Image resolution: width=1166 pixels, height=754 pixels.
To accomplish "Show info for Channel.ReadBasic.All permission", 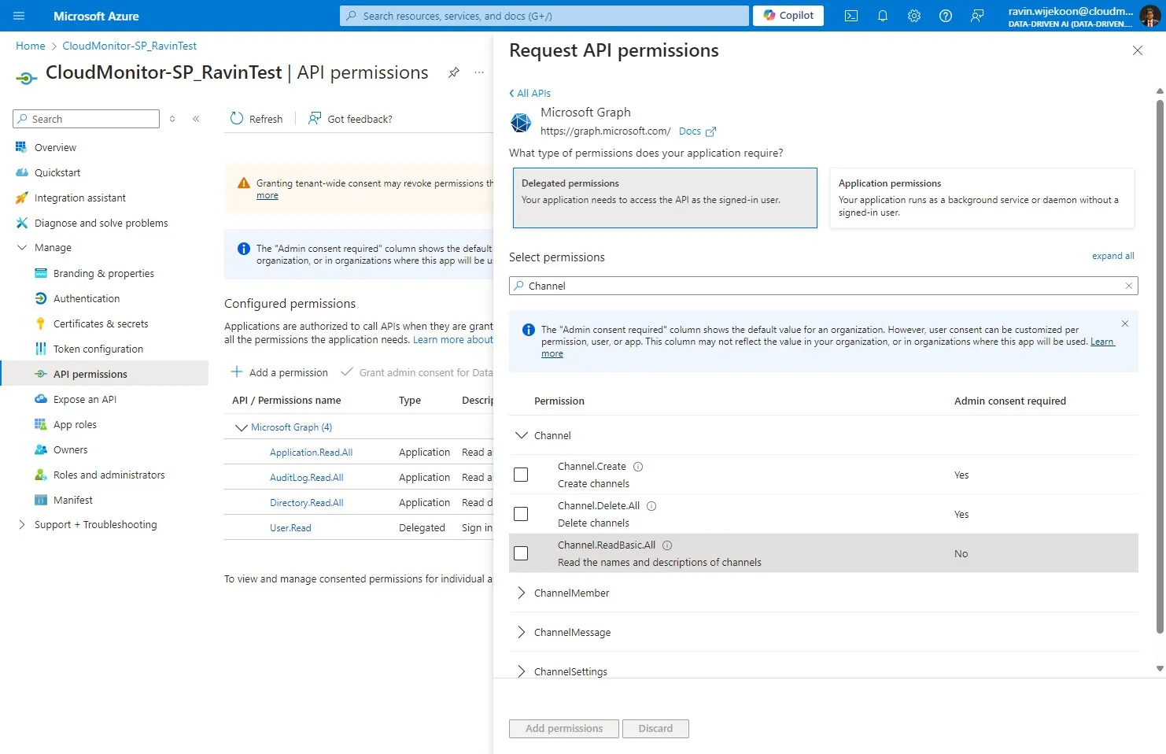I will [x=667, y=545].
